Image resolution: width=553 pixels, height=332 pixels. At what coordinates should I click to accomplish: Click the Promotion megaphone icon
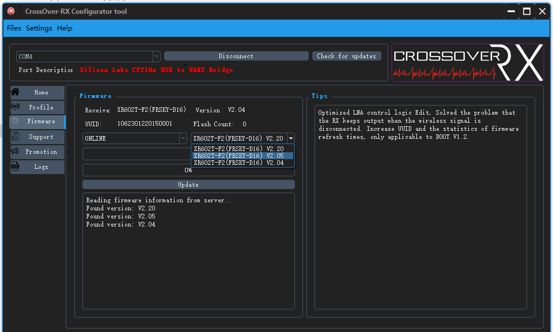point(15,152)
